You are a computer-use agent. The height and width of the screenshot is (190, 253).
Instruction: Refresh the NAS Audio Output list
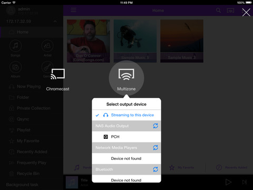pos(155,126)
